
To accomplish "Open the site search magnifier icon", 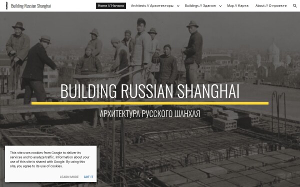I will (294, 5).
